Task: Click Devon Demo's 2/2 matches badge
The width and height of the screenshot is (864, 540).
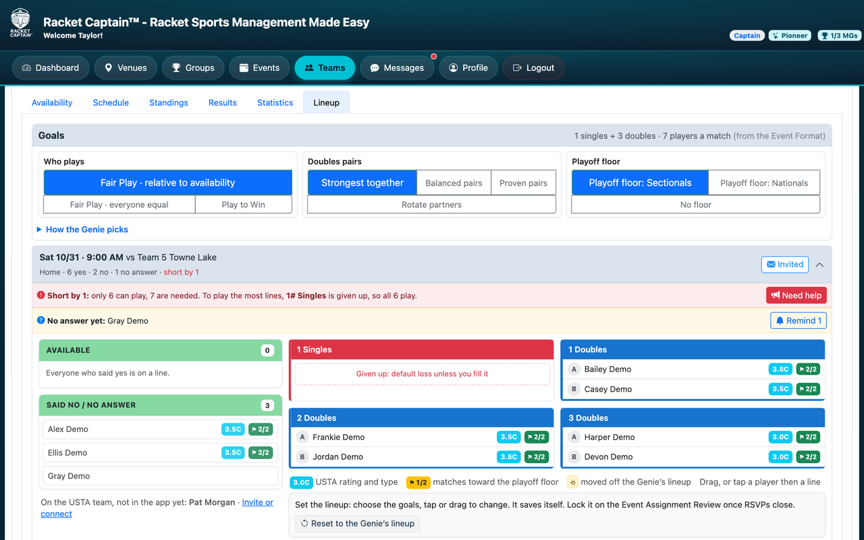Action: click(807, 457)
